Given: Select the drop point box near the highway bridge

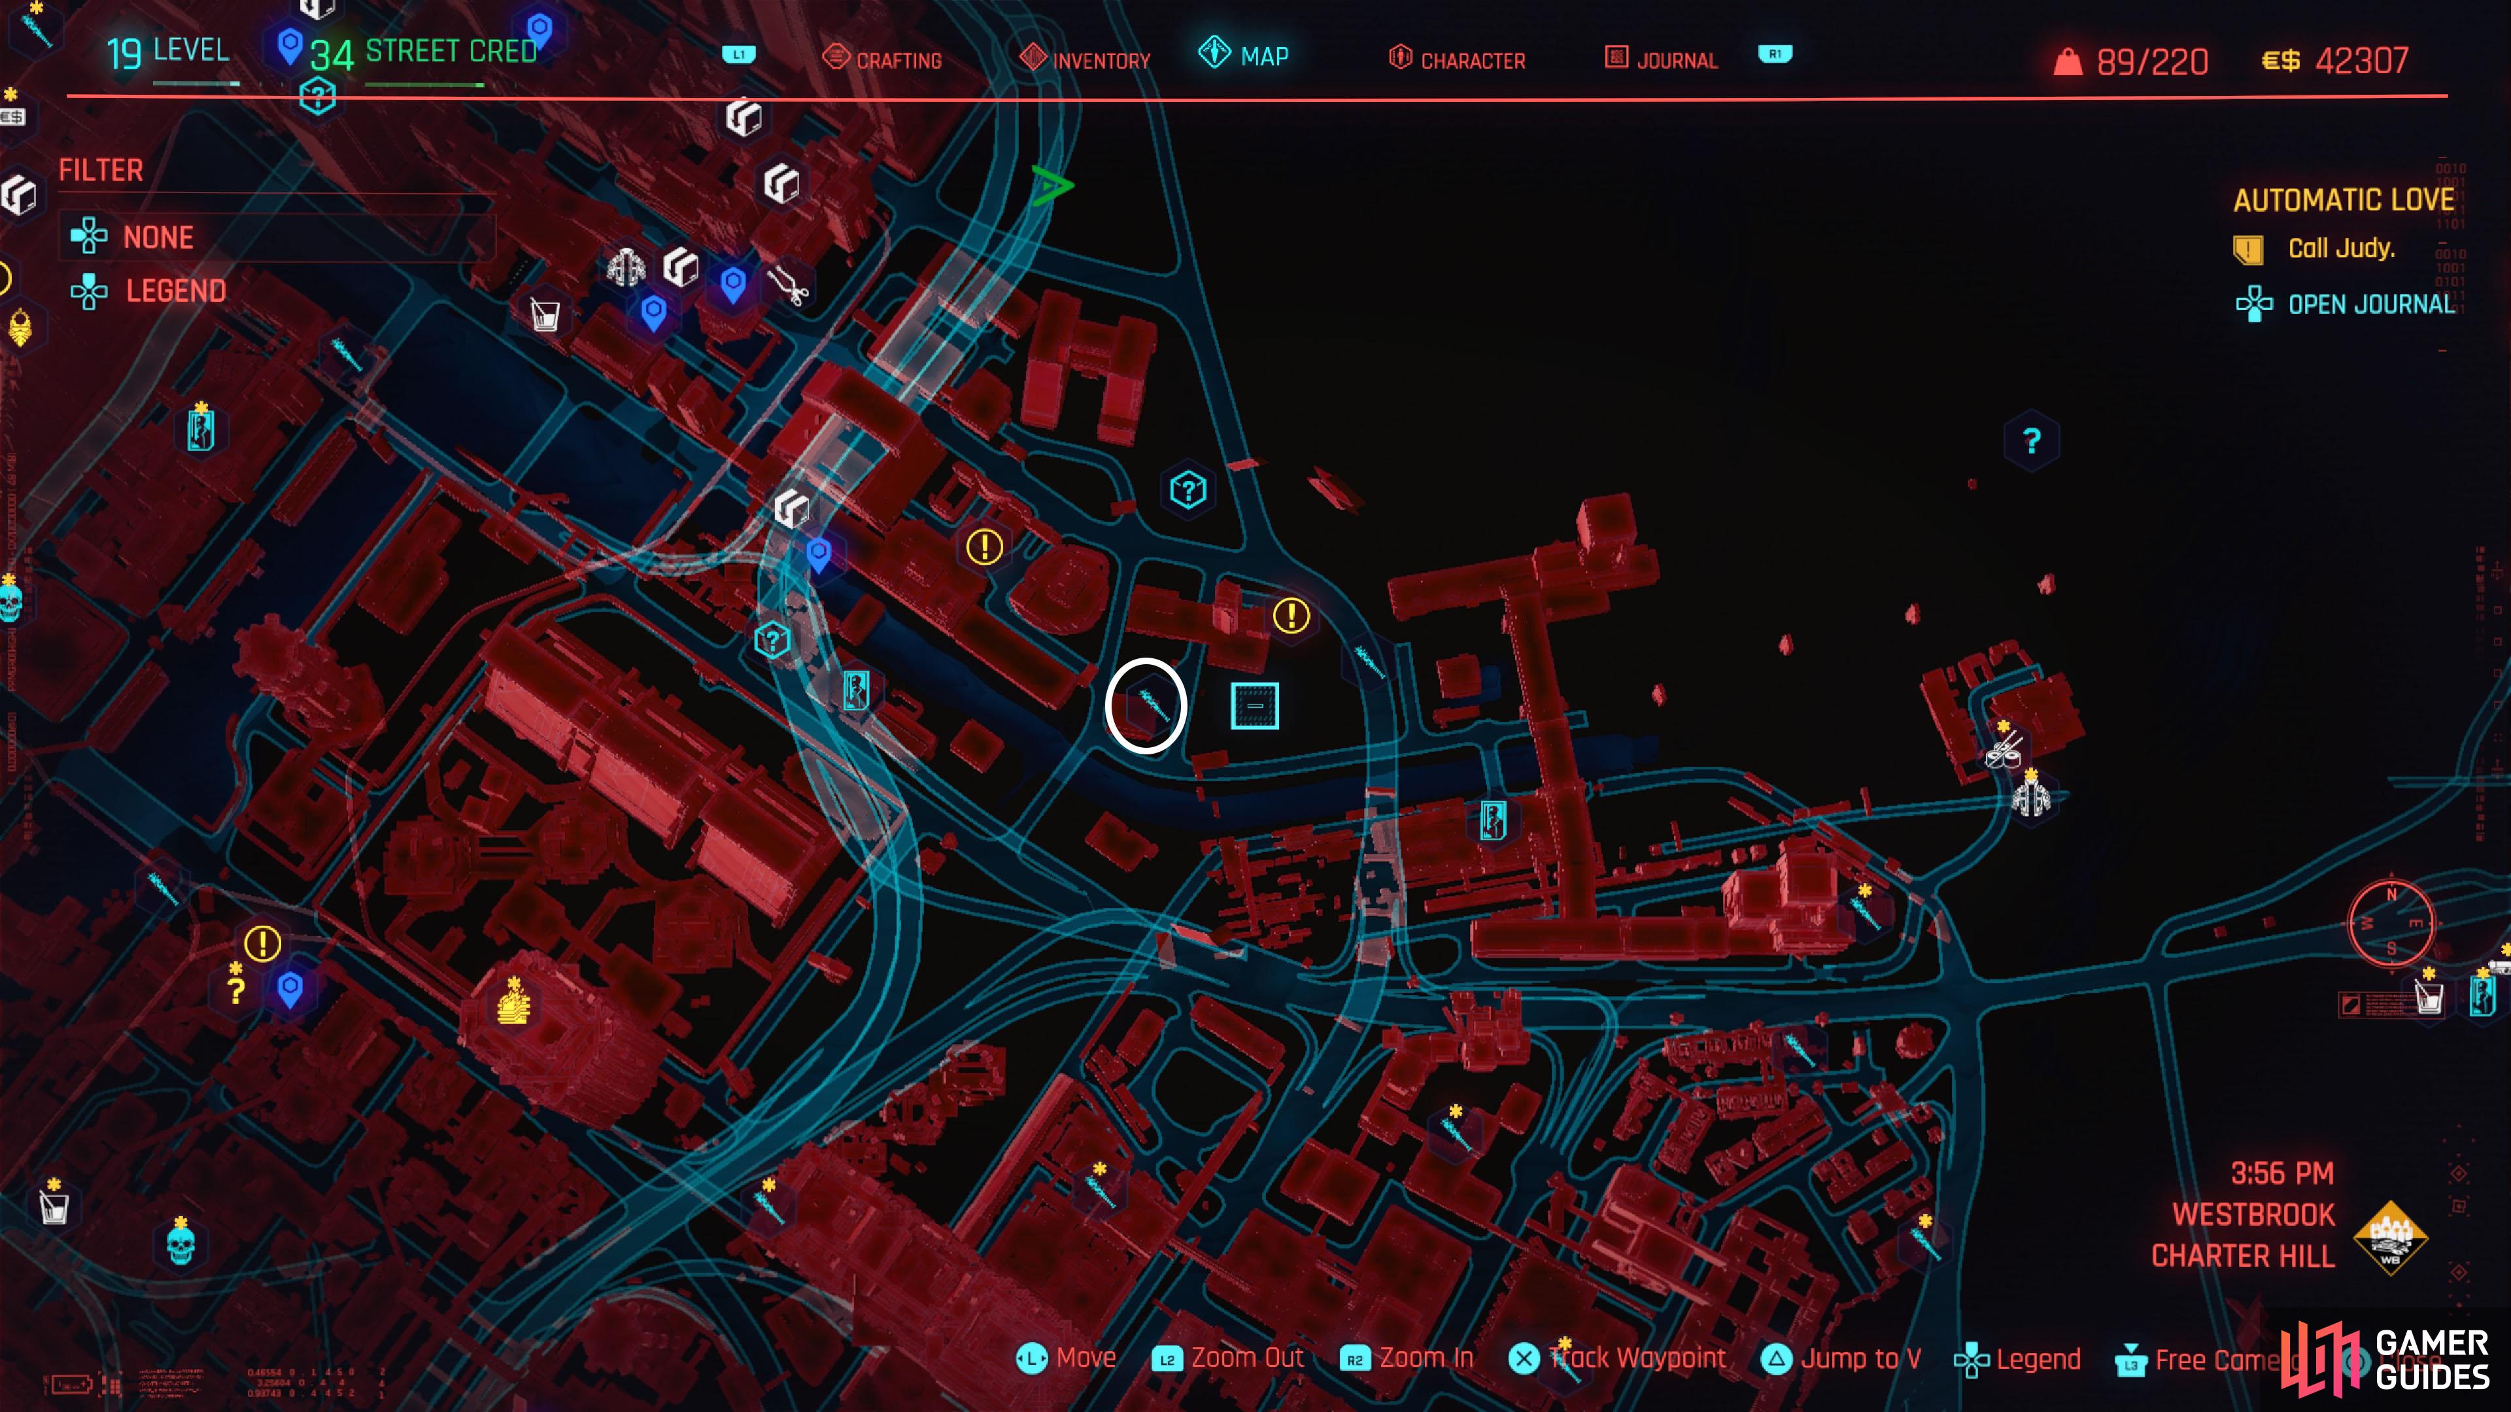Looking at the screenshot, I should [791, 509].
